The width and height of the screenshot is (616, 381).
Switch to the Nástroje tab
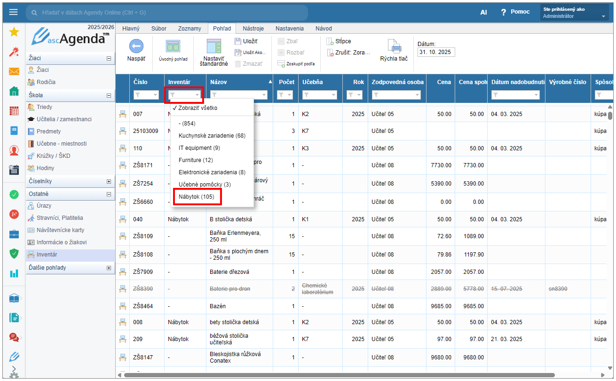coord(253,29)
